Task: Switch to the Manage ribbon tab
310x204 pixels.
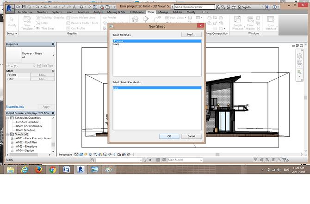Action: pos(163,12)
